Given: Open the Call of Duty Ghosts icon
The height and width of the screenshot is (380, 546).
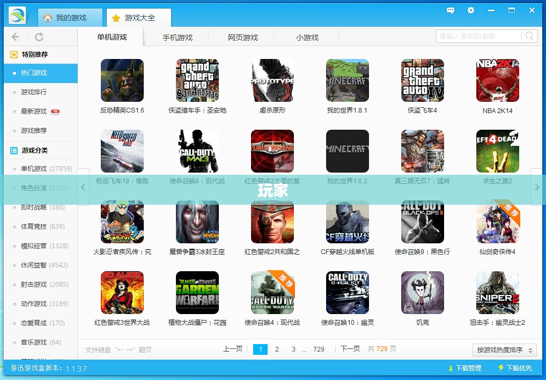Looking at the screenshot, I should point(348,293).
